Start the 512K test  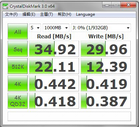[x=18, y=66]
